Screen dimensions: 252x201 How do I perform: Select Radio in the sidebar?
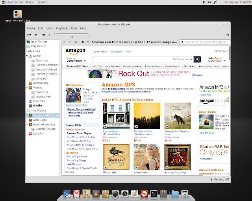coord(37,106)
